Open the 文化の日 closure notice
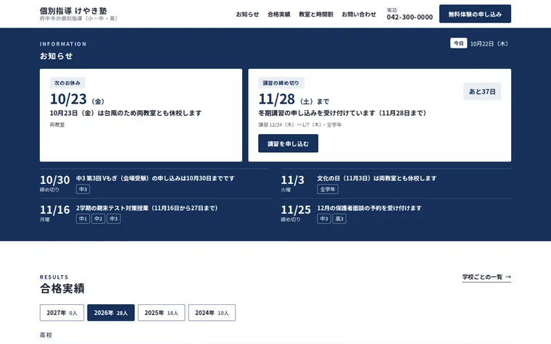This screenshot has height=344, width=551. [x=377, y=178]
